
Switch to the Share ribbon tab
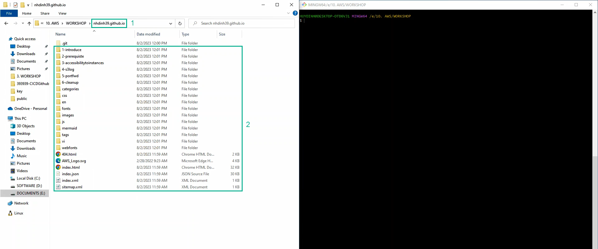pyautogui.click(x=45, y=13)
